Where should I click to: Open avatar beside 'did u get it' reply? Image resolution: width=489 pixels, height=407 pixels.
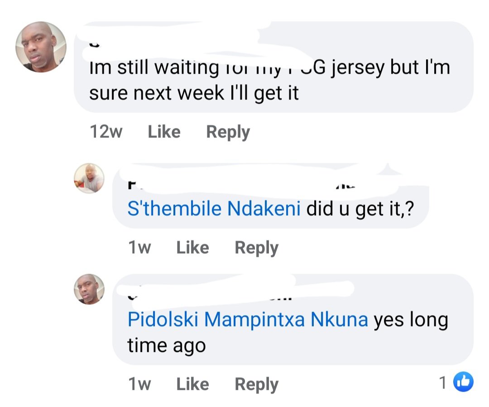coord(89,178)
